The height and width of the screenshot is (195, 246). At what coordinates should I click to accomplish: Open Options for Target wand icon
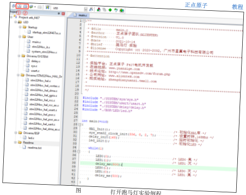click(91, 9)
